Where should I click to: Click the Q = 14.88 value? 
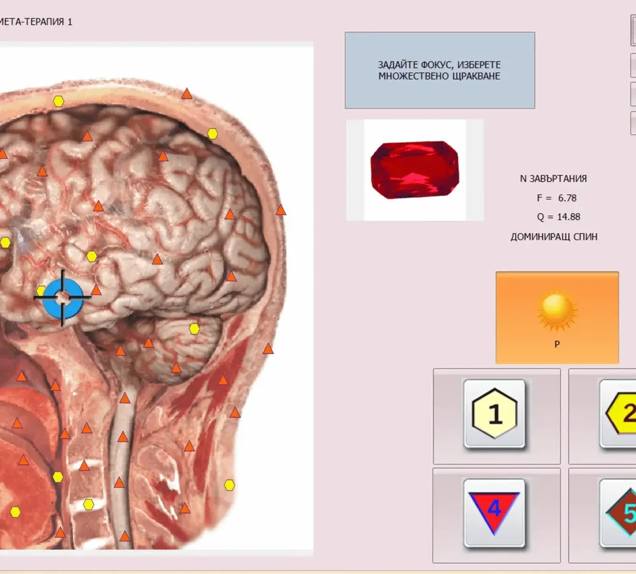(x=558, y=217)
